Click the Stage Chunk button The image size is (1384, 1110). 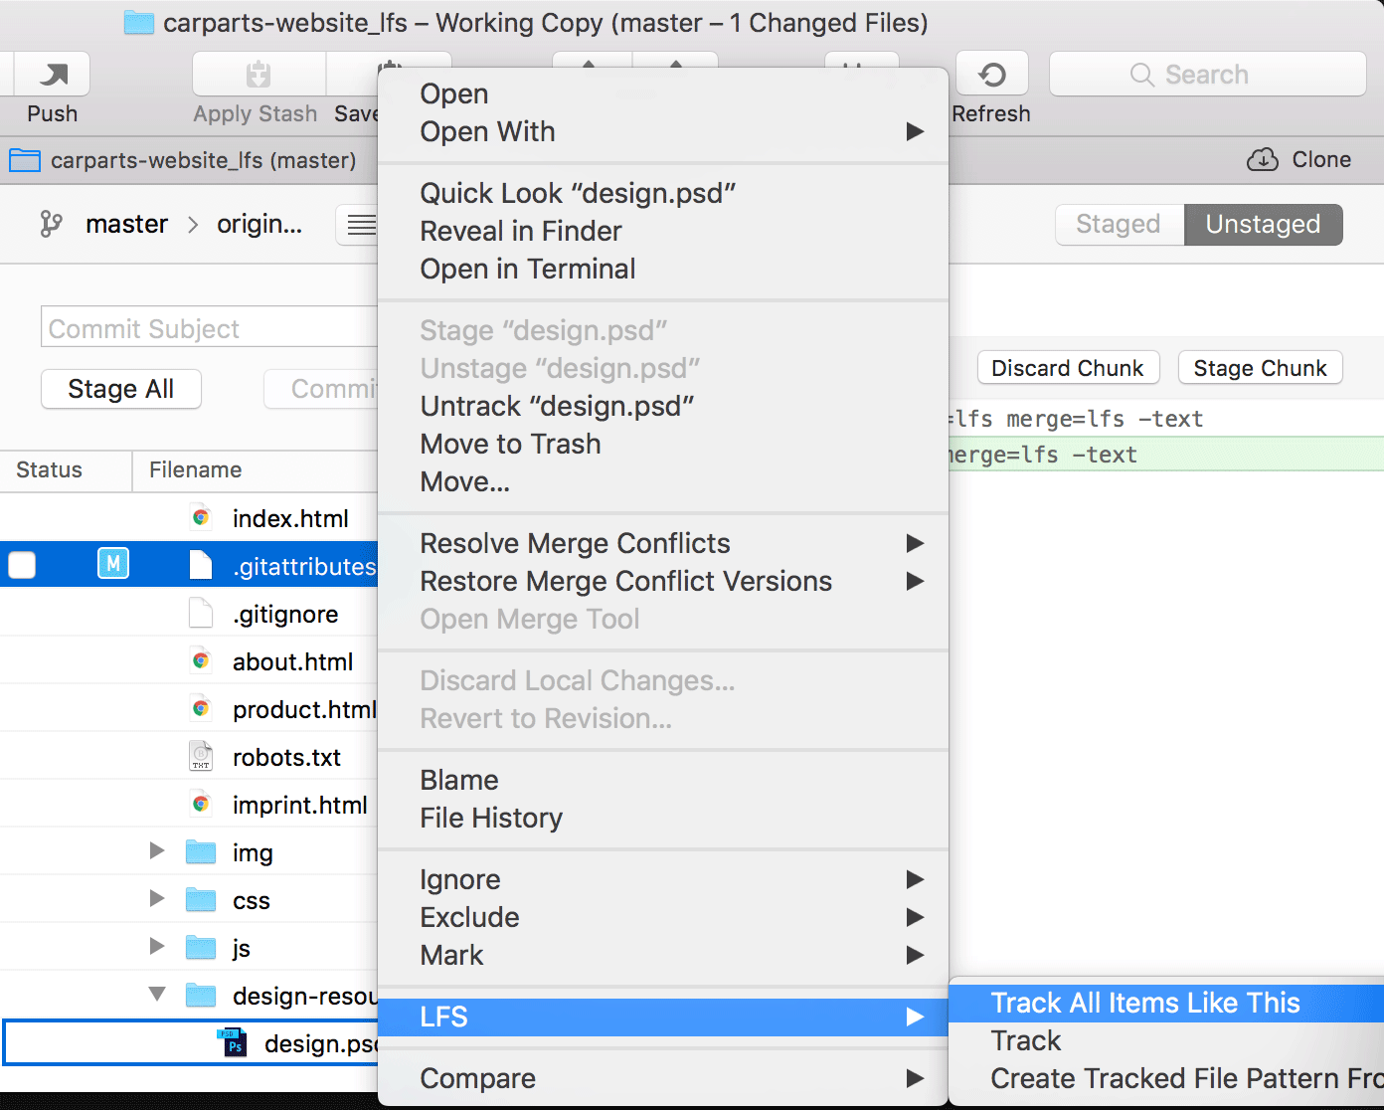1260,367
